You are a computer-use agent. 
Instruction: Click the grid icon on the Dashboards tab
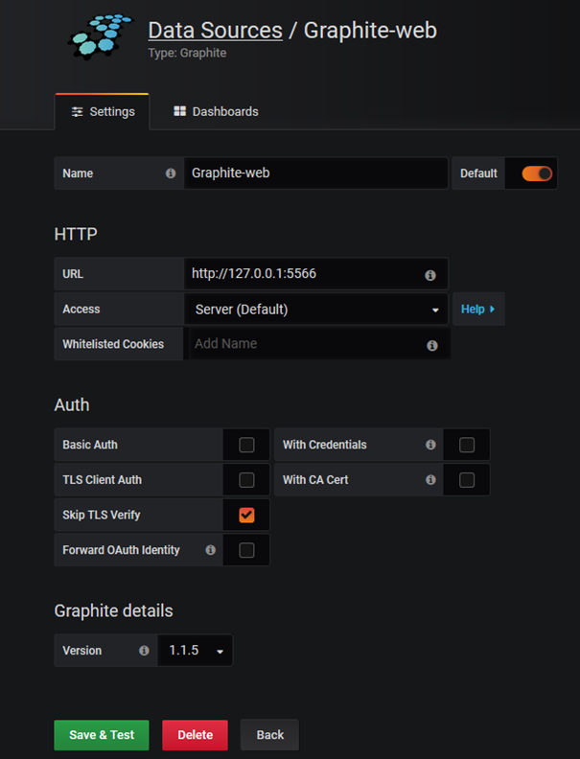tap(179, 111)
